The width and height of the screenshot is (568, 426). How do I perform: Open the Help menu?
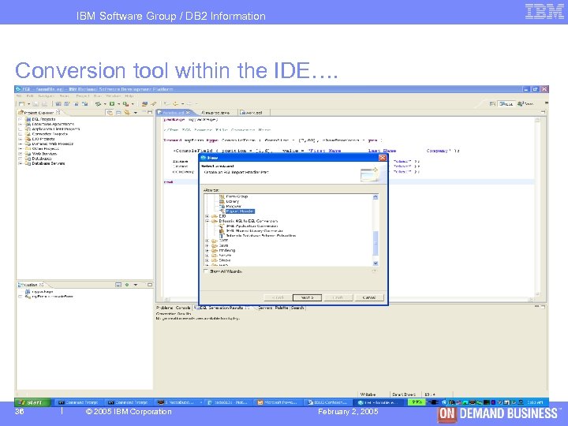[x=129, y=96]
